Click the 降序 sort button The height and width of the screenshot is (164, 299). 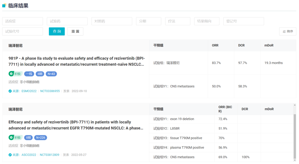(x=288, y=31)
